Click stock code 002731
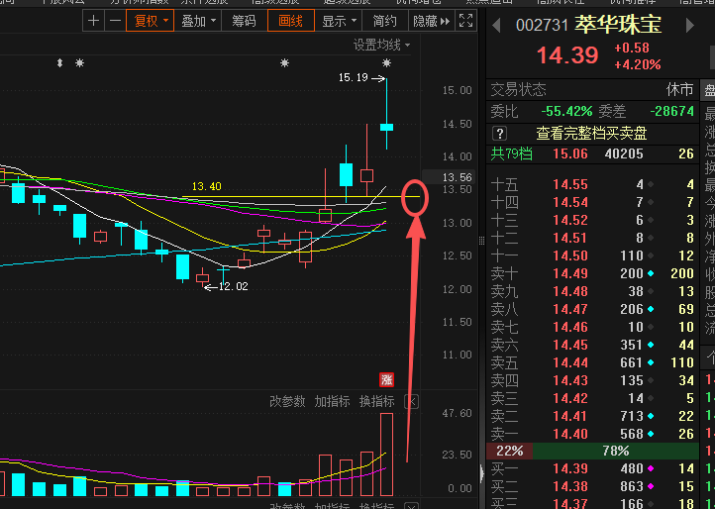The image size is (715, 509). point(542,25)
